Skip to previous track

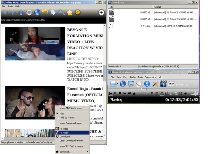pyautogui.click(x=125, y=93)
